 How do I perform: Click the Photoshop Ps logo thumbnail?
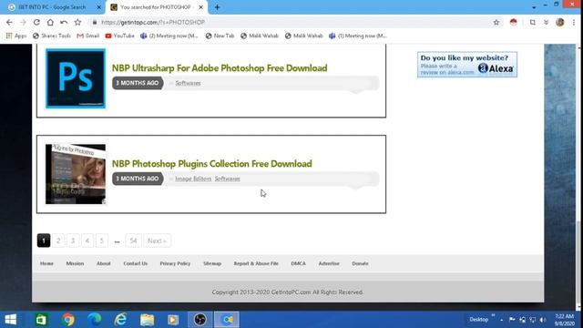click(x=76, y=78)
